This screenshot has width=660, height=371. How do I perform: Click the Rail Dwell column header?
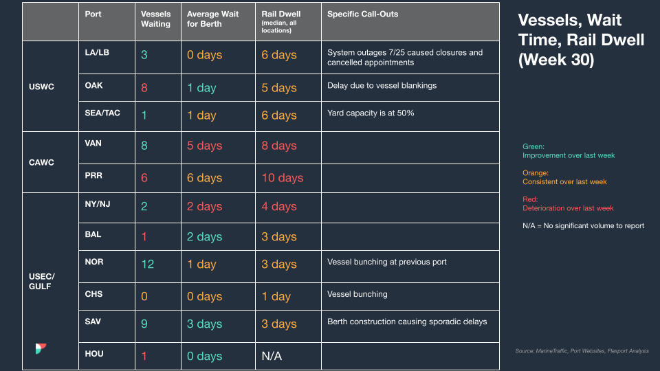[x=280, y=14]
